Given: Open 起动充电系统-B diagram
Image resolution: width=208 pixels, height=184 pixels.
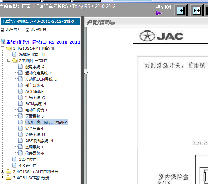Looking at the screenshot, I should [39, 73].
